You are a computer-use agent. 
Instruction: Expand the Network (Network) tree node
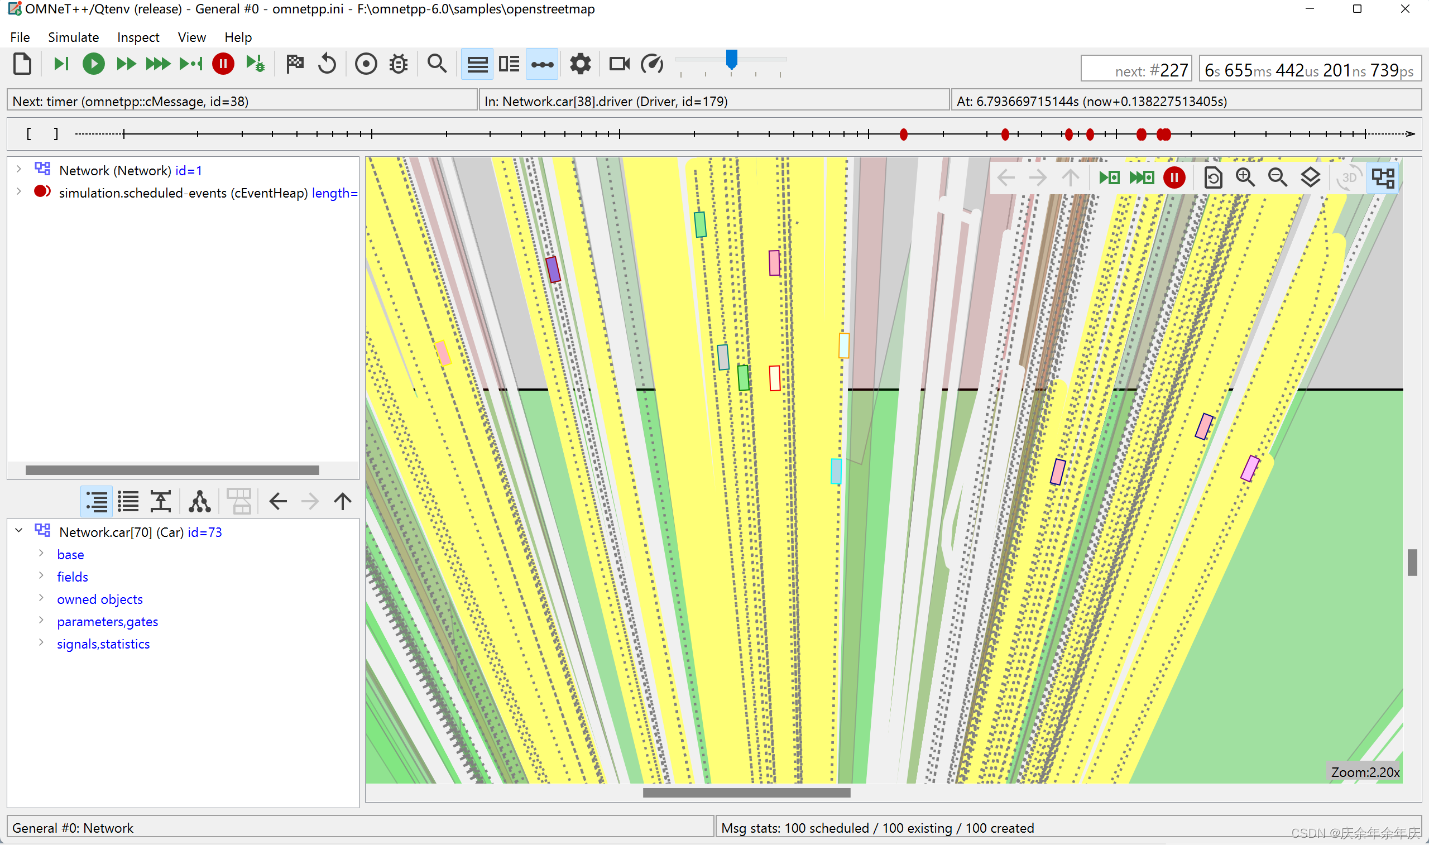[19, 169]
